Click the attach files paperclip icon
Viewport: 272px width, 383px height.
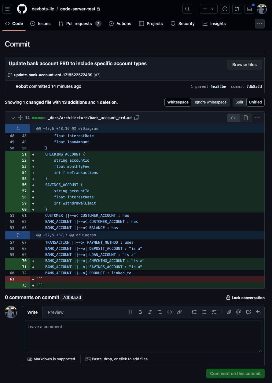point(229,312)
